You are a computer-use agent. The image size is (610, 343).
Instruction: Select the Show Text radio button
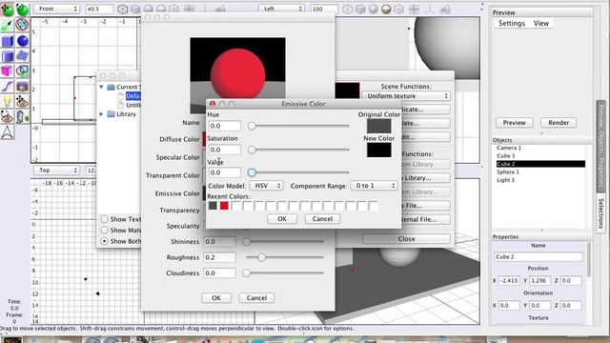point(104,219)
